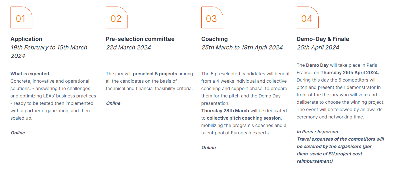The width and height of the screenshot is (393, 175).
Task: Click the bold 'Thursday 28th March' text
Action: click(225, 111)
